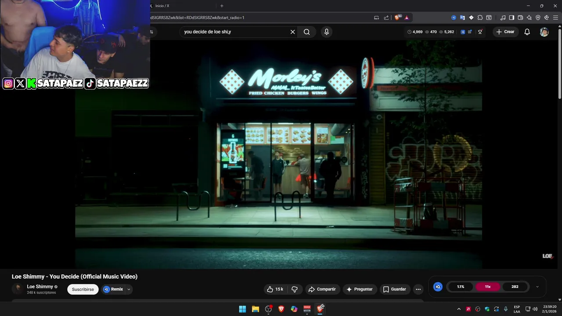The width and height of the screenshot is (562, 316).
Task: Open Loe Shimmy channel name link
Action: pyautogui.click(x=40, y=287)
